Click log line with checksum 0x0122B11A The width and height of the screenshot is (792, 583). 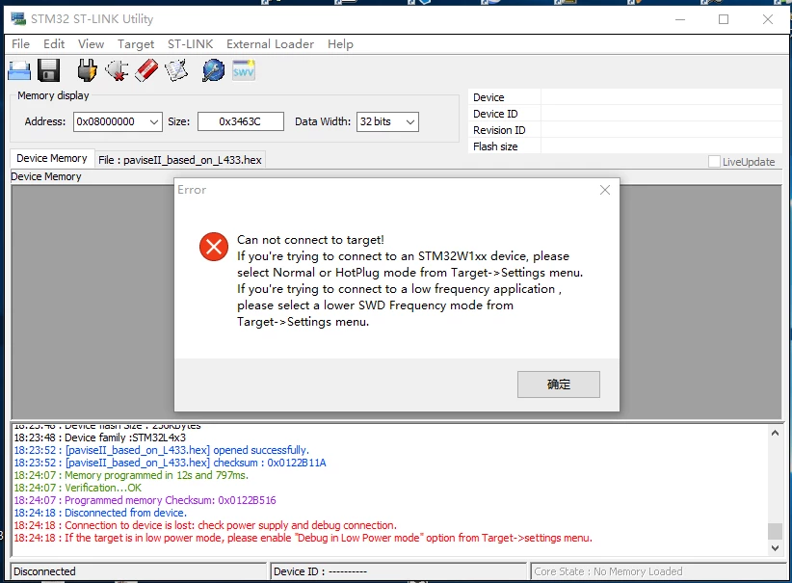[x=171, y=463]
